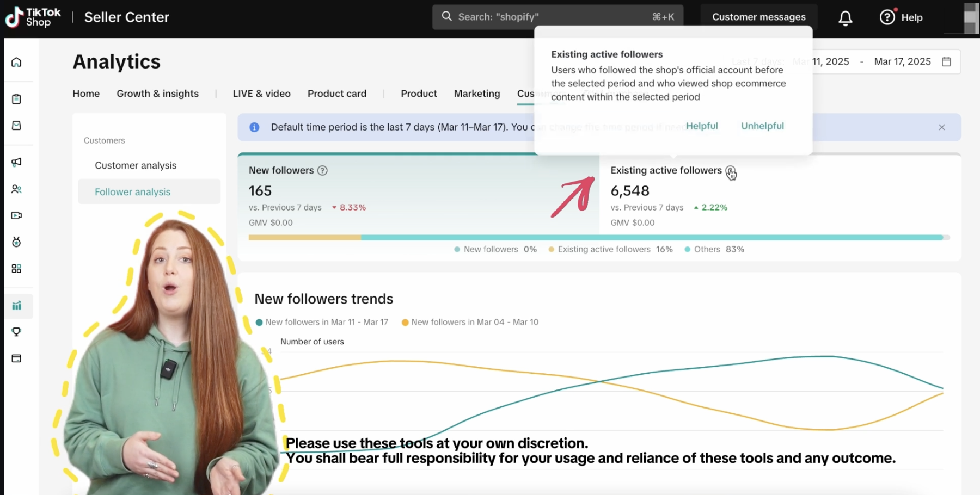Screen dimensions: 980x495
Task: Click the home icon in the left sidebar
Action: click(x=16, y=62)
